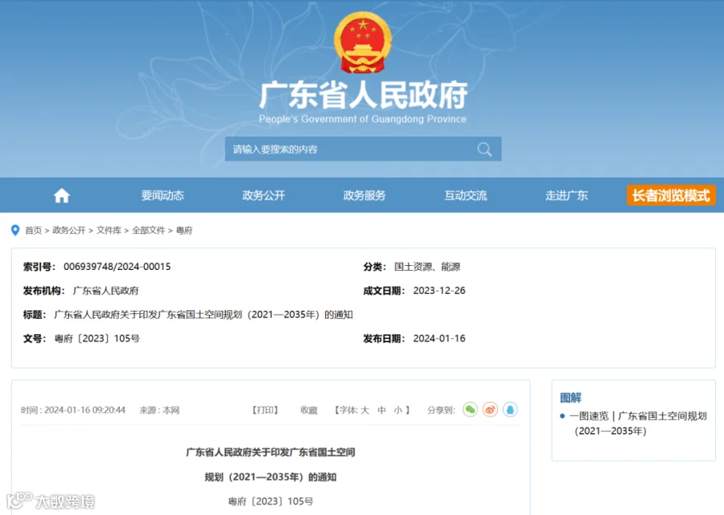The width and height of the screenshot is (724, 515).
Task: Share to QQ via blue bell icon
Action: [510, 410]
